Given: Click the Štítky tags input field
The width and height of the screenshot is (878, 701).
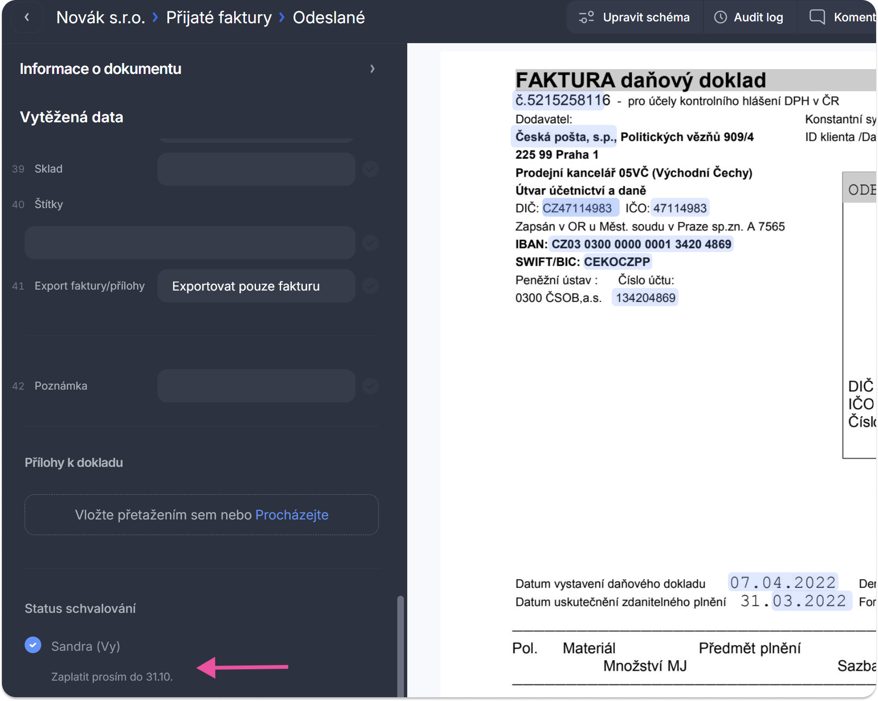Looking at the screenshot, I should tap(190, 243).
